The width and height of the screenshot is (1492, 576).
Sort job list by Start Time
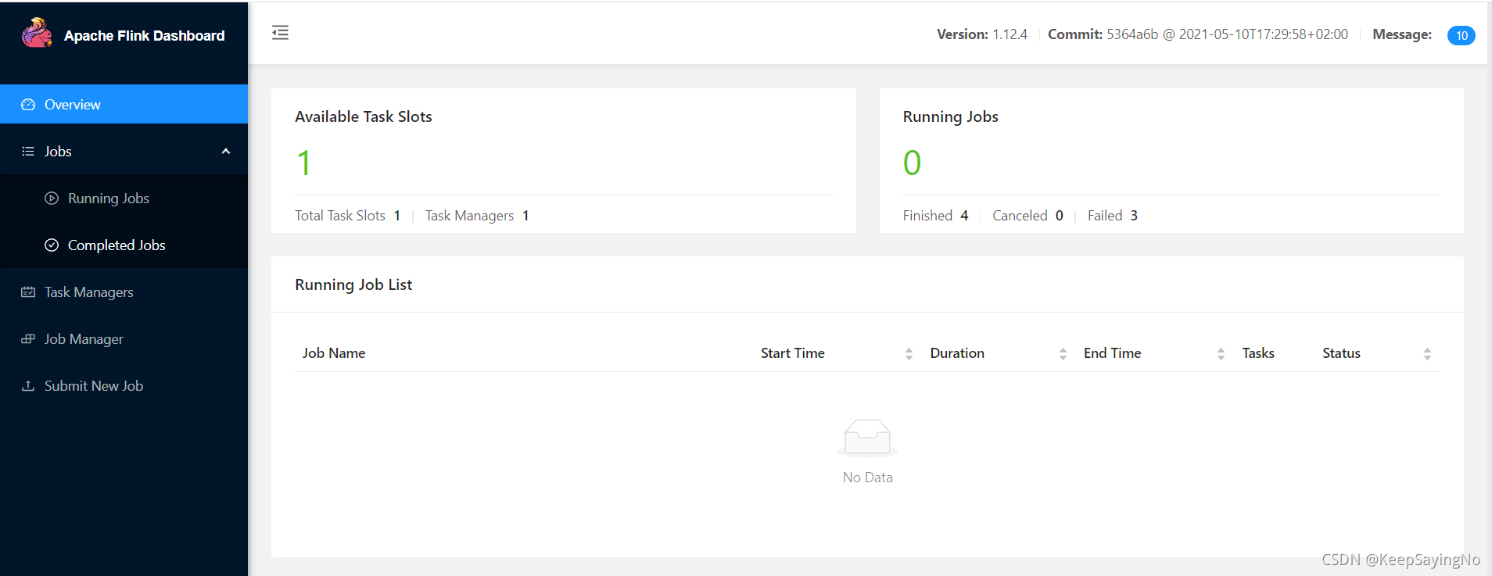pyautogui.click(x=909, y=354)
